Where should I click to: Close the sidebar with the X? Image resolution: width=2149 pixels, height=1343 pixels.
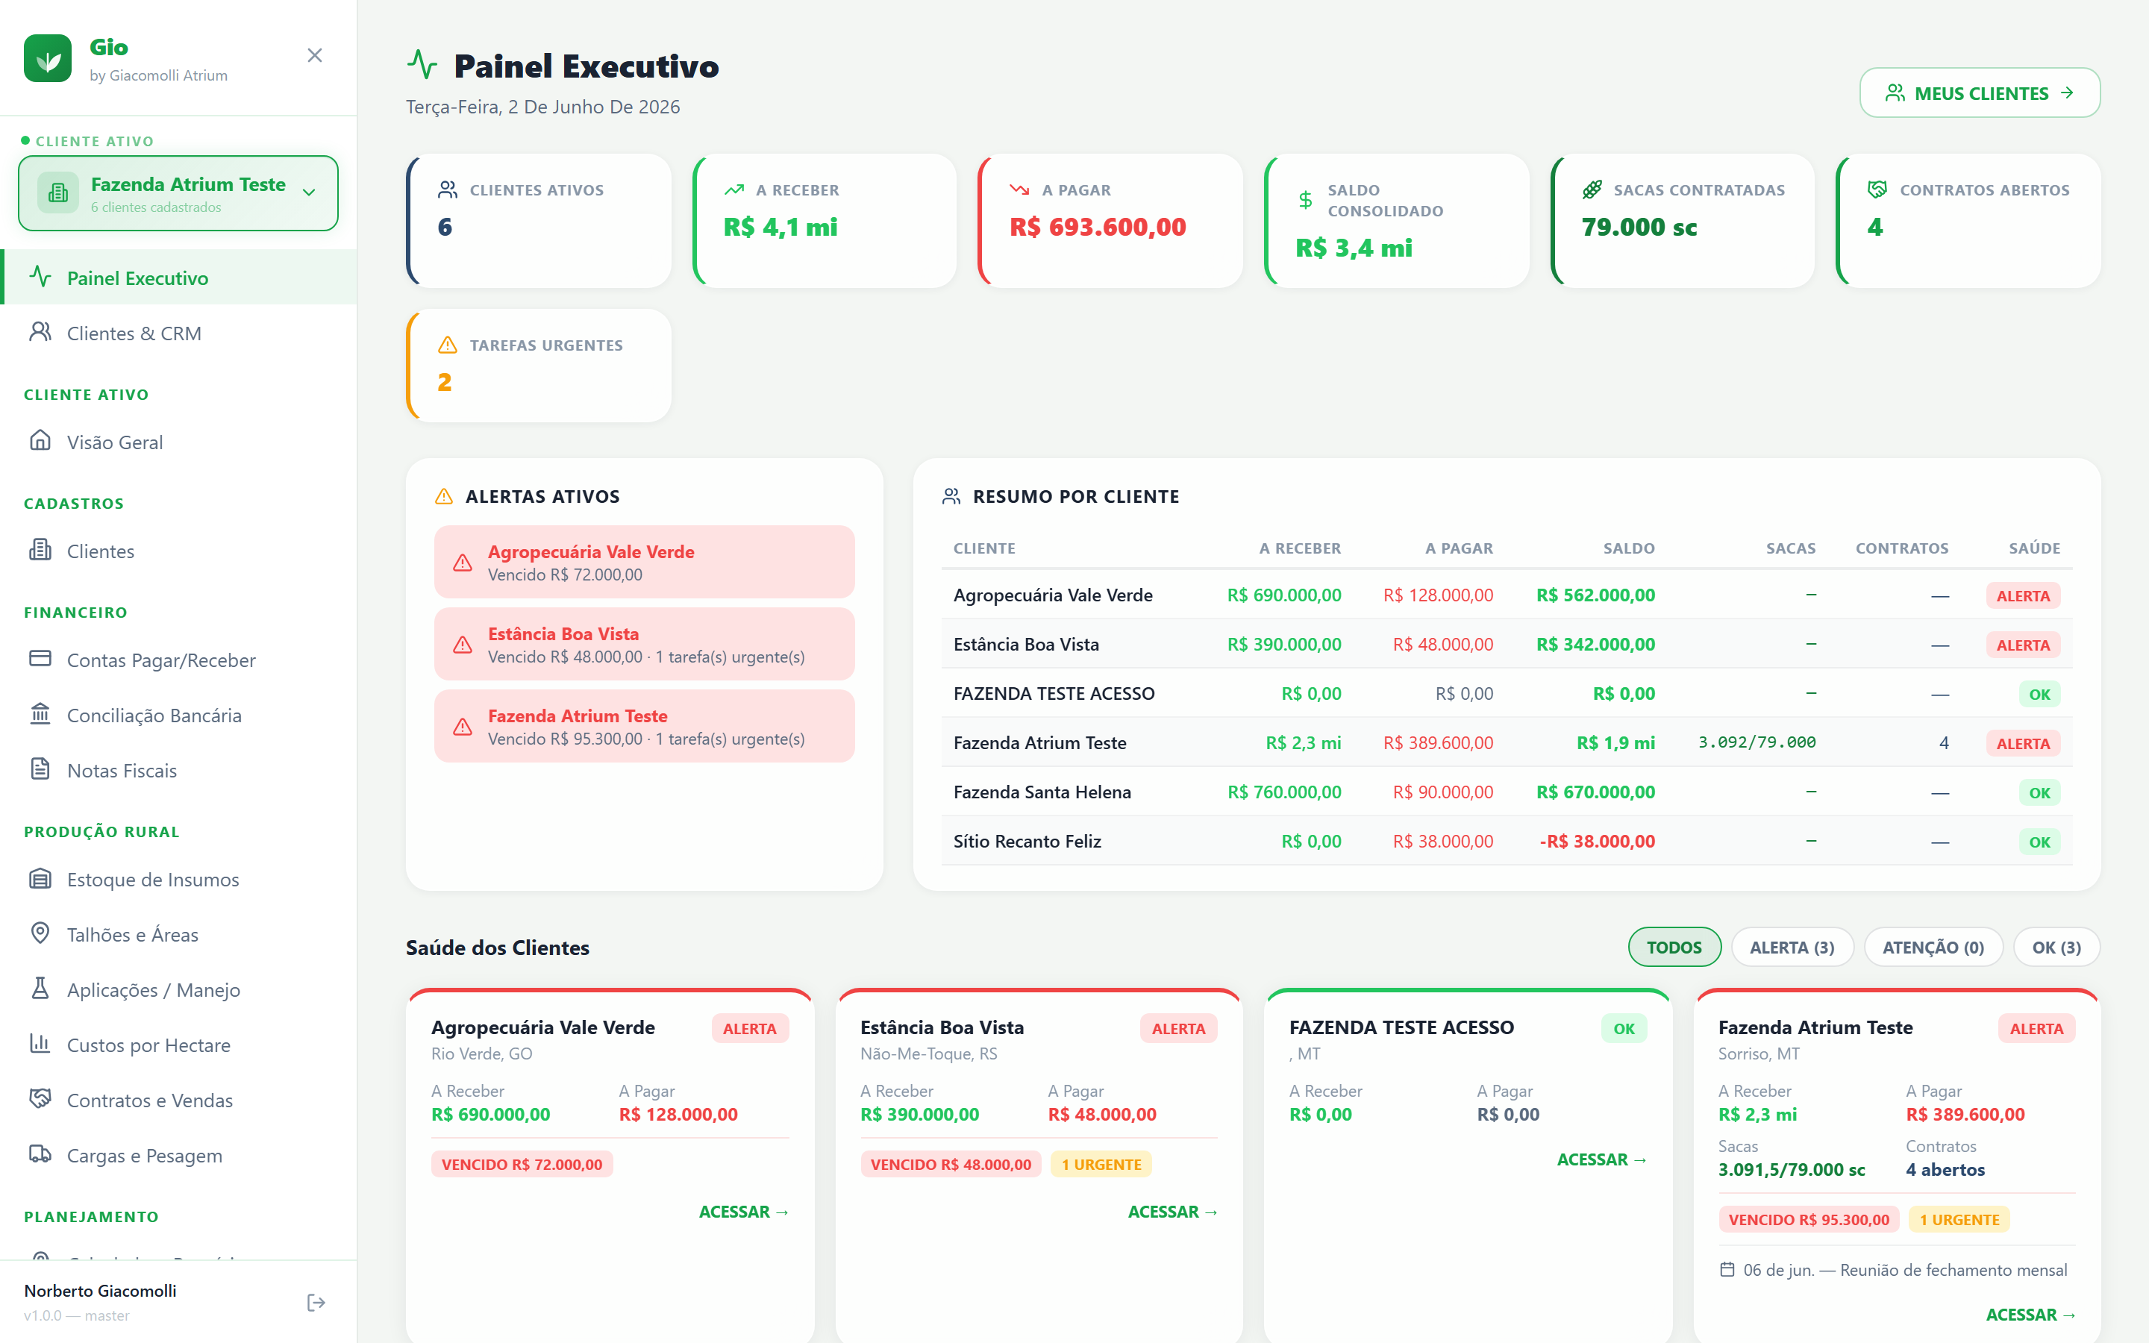pos(314,55)
